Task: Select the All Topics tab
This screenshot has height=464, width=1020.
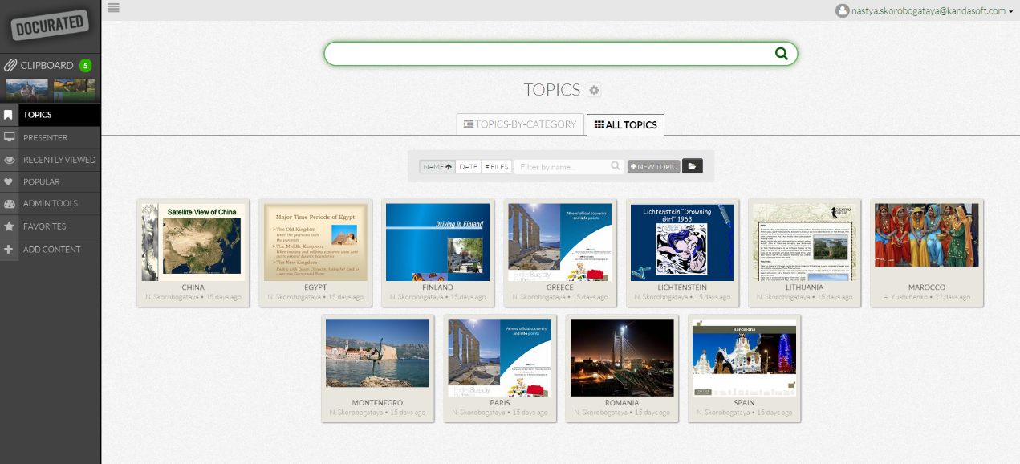Action: (x=625, y=125)
